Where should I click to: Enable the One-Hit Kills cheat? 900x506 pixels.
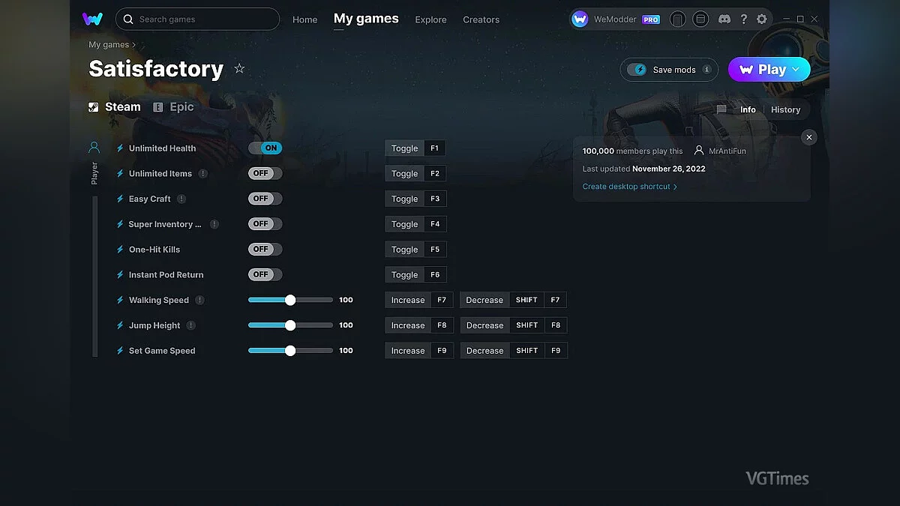click(265, 249)
